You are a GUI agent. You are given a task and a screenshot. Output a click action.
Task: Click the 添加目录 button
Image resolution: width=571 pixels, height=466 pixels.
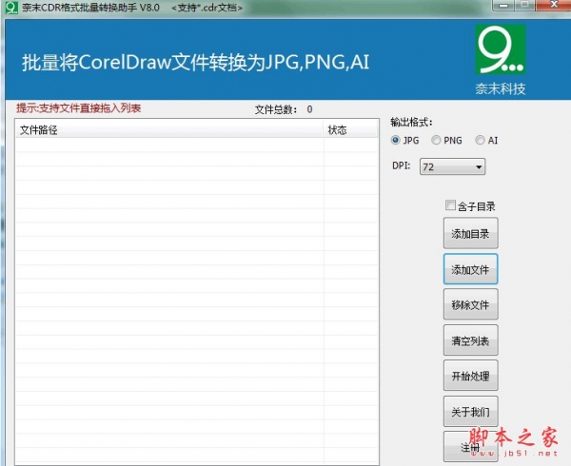click(470, 234)
